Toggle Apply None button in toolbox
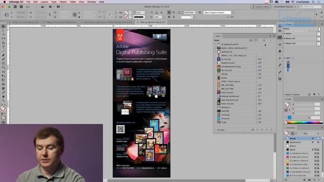Screen dimensions: 324x182 4,118
